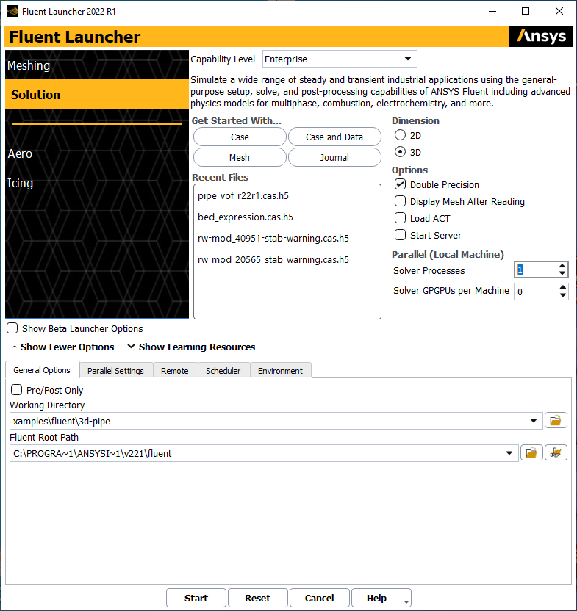Click the Start button
The width and height of the screenshot is (577, 611).
click(x=196, y=598)
